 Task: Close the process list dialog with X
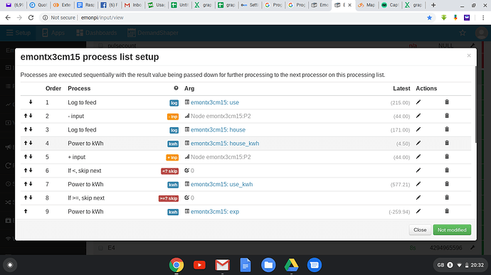click(469, 55)
